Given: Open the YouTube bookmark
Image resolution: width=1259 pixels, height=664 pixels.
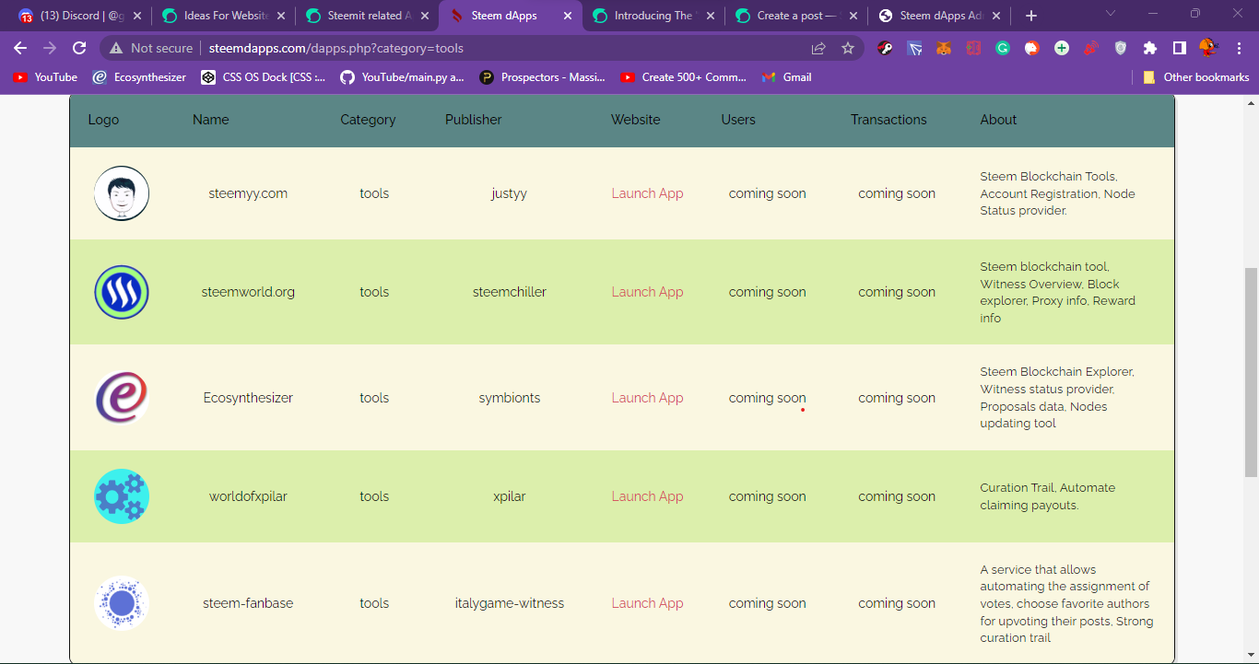Looking at the screenshot, I should point(45,77).
